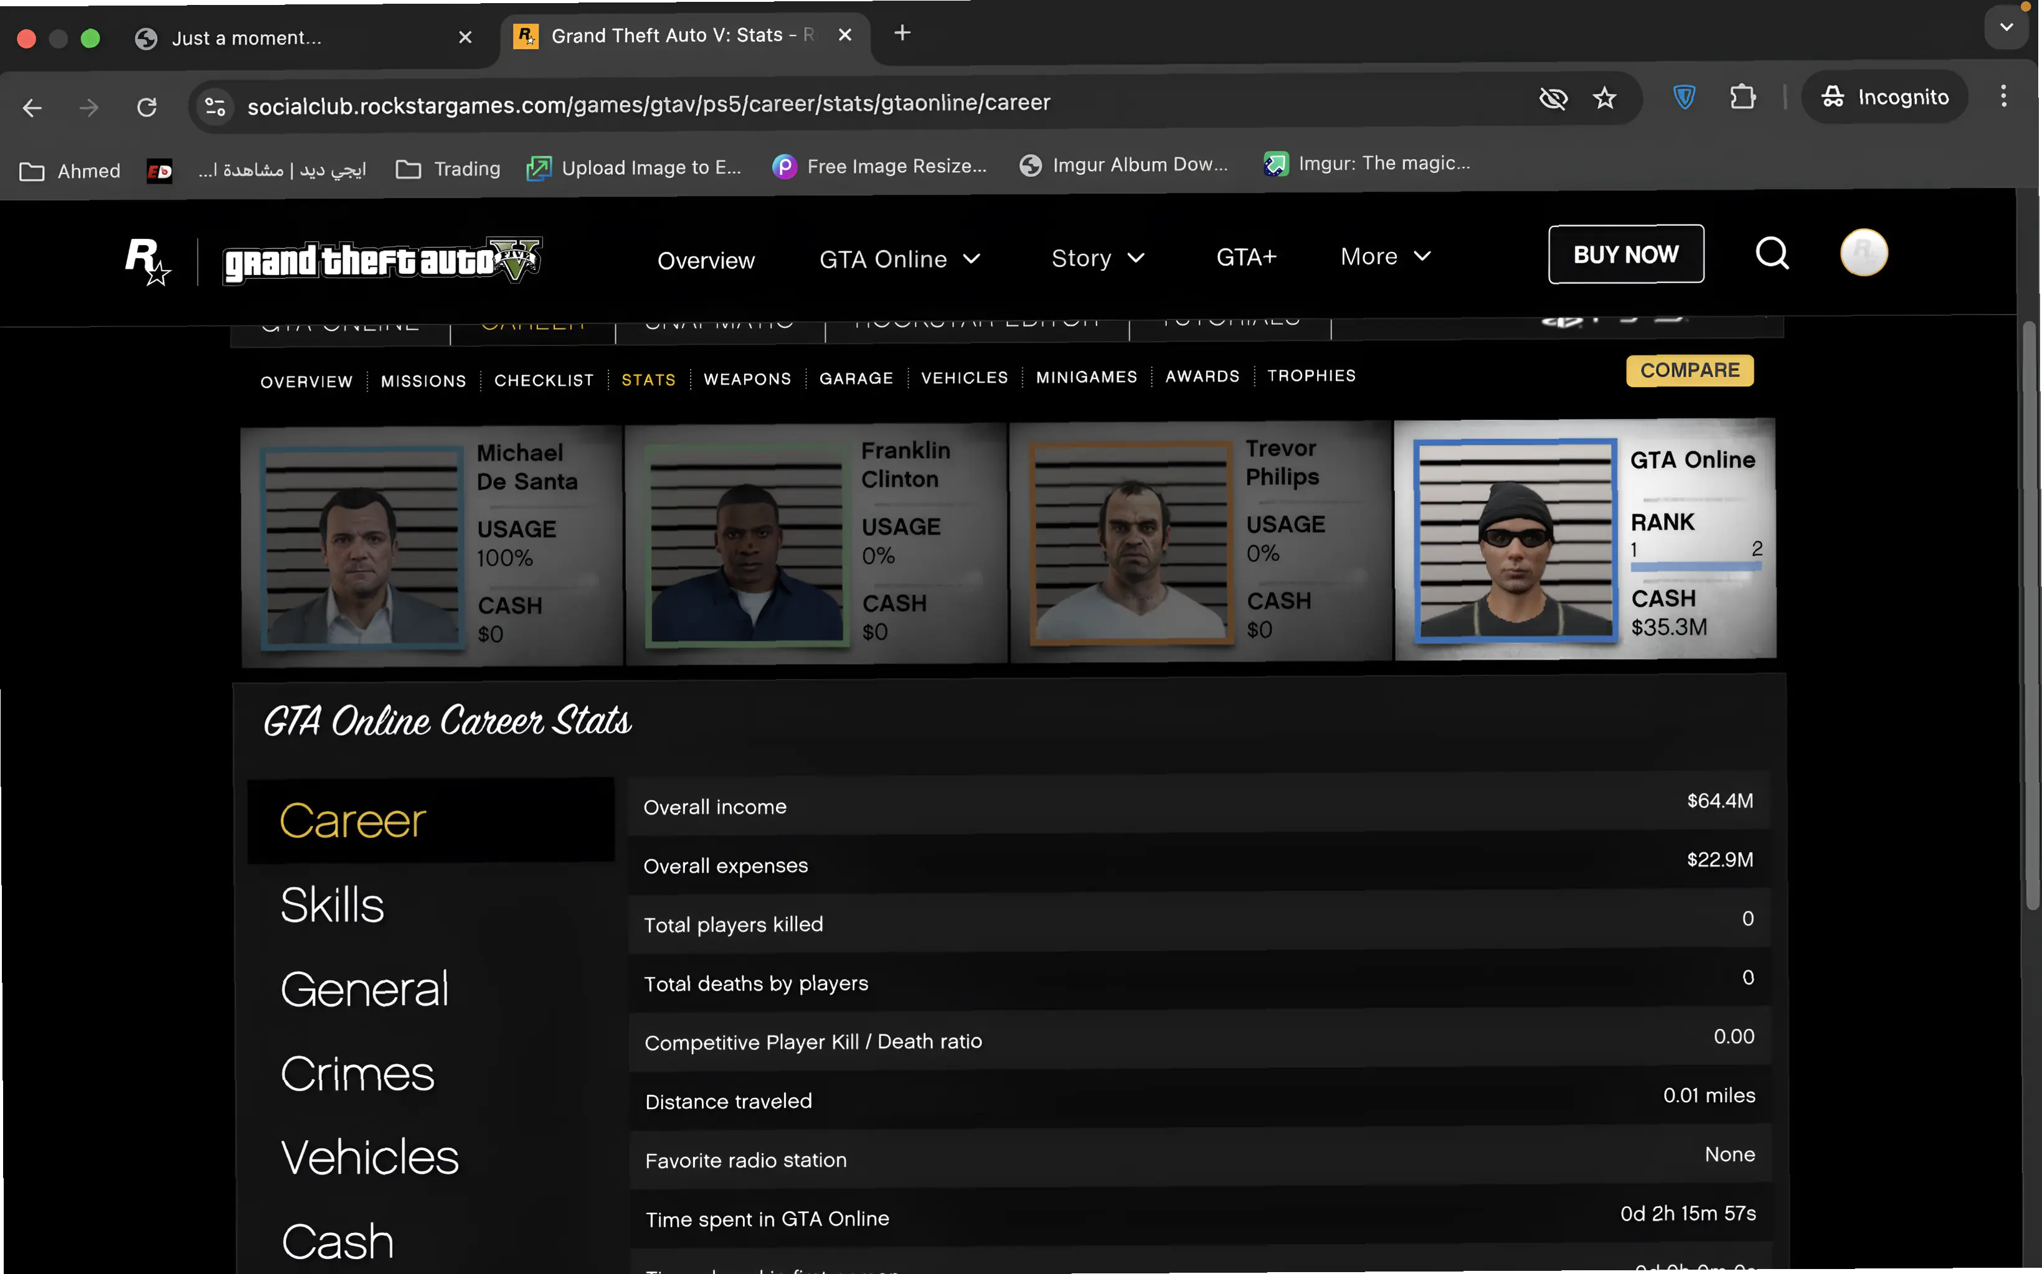2042x1274 pixels.
Task: Expand the GTA Online dropdown menu
Action: point(900,259)
